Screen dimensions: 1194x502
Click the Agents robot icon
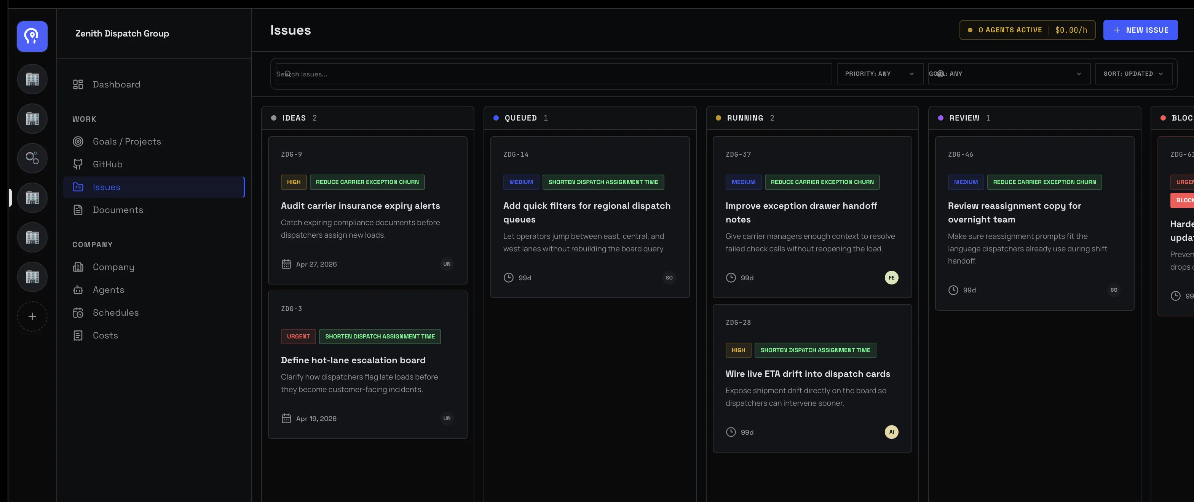(78, 290)
